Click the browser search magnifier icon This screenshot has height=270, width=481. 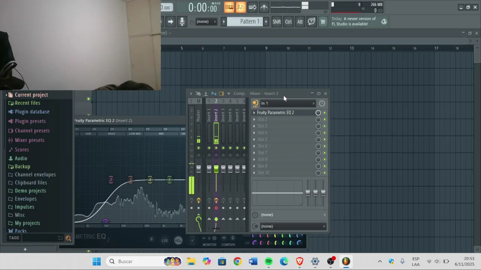point(68,238)
